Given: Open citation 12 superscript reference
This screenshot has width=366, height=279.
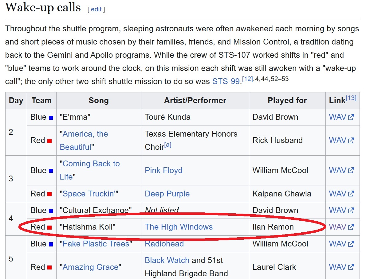Looking at the screenshot, I should tap(247, 79).
